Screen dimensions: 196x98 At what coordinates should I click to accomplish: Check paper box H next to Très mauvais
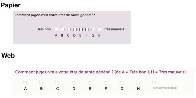[99, 30]
